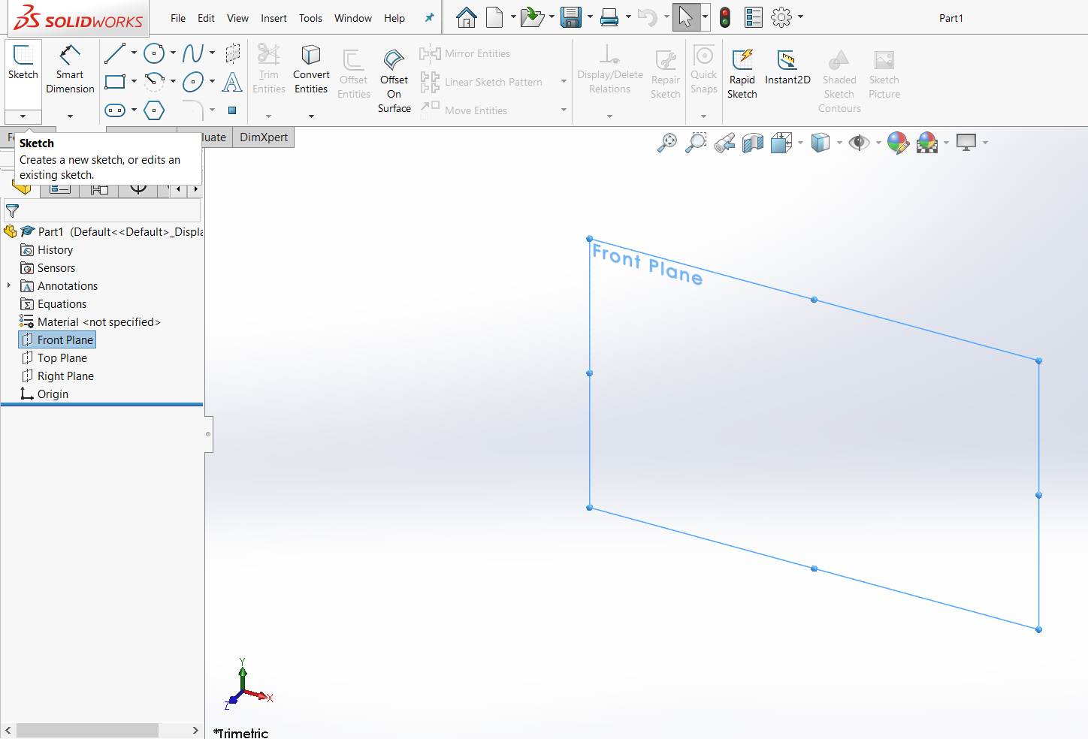Image resolution: width=1088 pixels, height=739 pixels.
Task: Select Origin in feature tree
Action: pos(44,394)
